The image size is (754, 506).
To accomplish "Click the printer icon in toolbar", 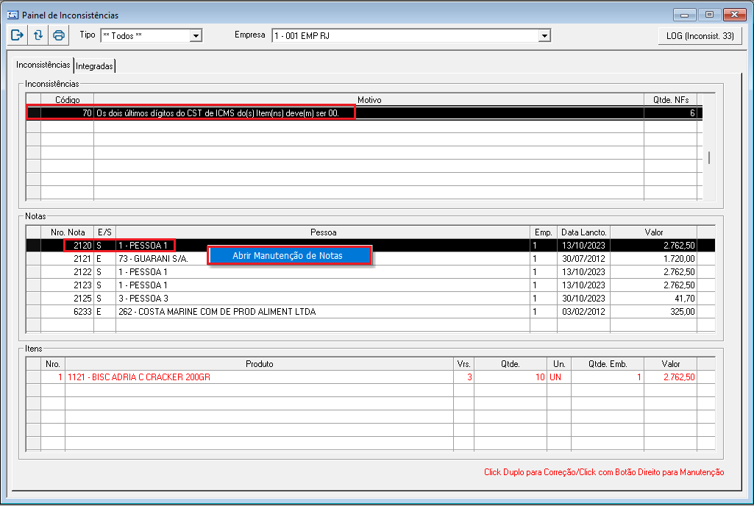I will click(59, 35).
